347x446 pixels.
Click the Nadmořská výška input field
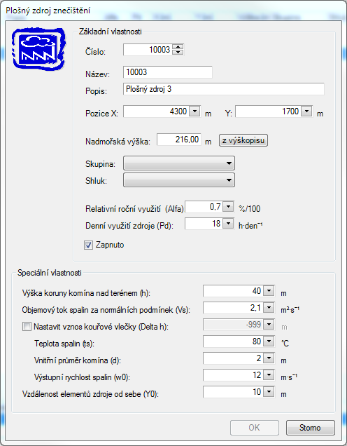point(179,140)
